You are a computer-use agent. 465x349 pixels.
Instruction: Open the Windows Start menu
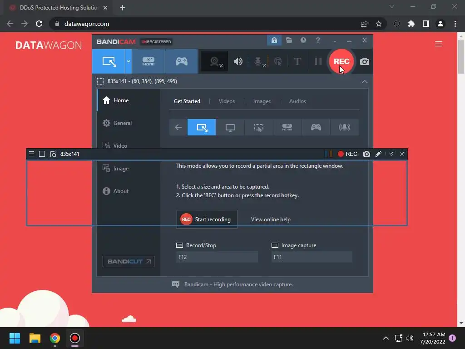(15, 338)
